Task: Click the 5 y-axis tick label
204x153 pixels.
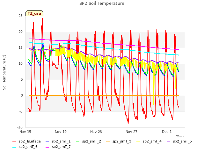Action: (22, 79)
